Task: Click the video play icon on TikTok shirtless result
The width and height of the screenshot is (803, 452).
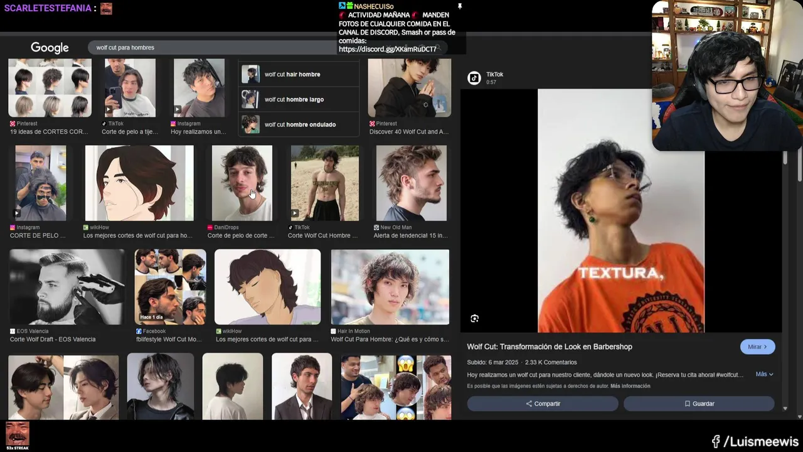Action: [295, 213]
